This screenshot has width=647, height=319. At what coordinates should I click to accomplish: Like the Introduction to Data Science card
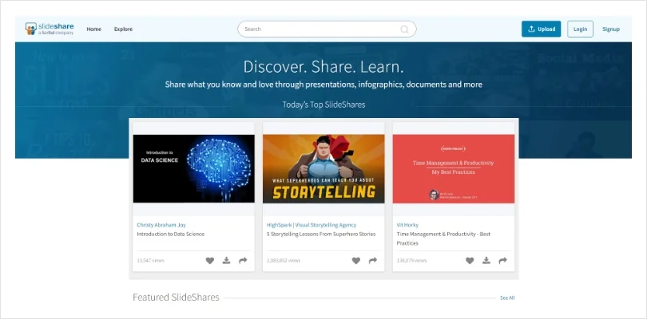(x=210, y=261)
